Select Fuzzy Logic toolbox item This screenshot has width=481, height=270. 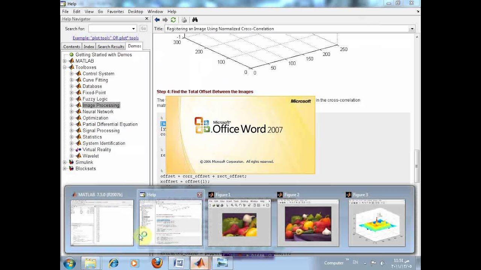coord(95,99)
